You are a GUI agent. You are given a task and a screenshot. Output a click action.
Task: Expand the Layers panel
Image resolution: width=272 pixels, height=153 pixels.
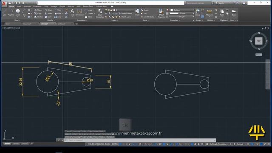(115, 20)
